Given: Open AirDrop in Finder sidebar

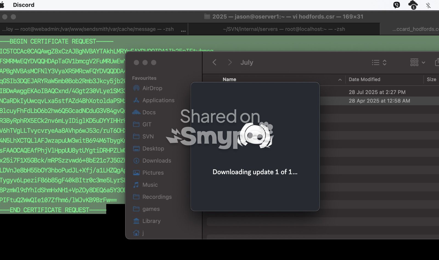Looking at the screenshot, I should click(x=152, y=88).
